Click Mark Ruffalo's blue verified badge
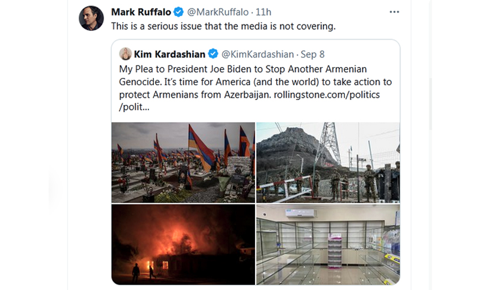Image resolution: width=498 pixels, height=290 pixels. click(x=179, y=12)
